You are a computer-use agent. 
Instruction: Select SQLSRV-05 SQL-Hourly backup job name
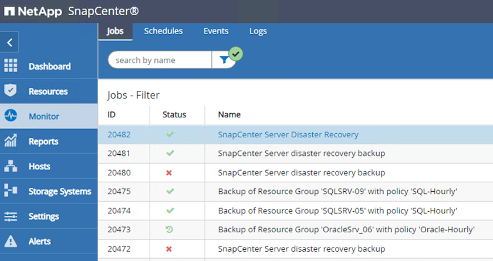(337, 211)
